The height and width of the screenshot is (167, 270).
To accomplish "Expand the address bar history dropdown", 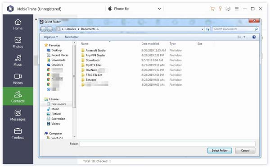I will coord(202,29).
